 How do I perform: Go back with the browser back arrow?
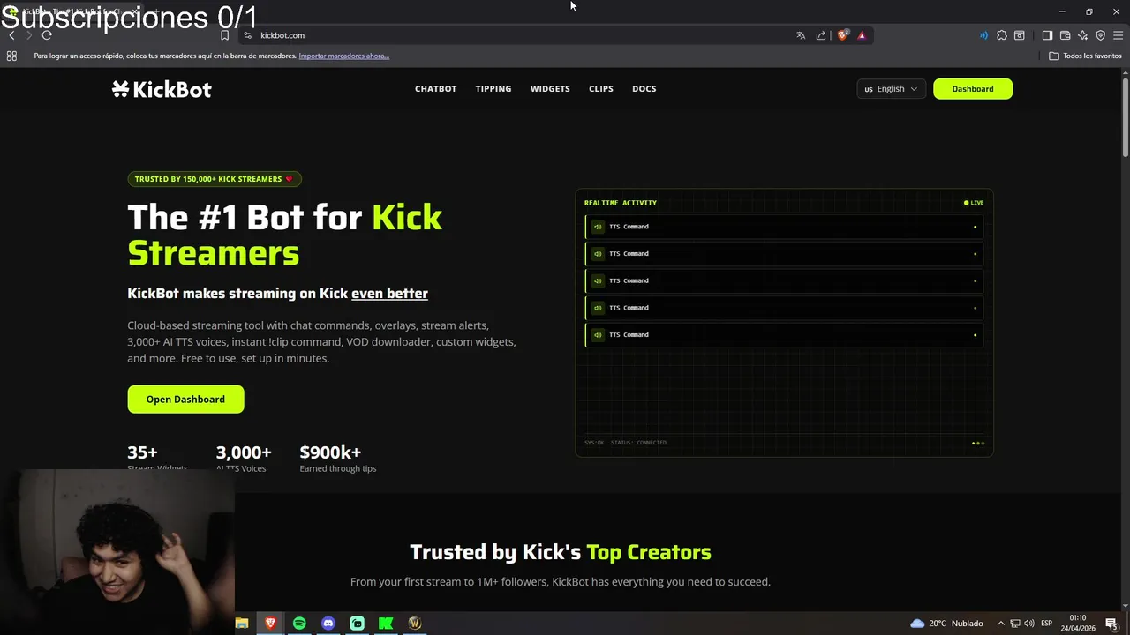click(x=11, y=35)
